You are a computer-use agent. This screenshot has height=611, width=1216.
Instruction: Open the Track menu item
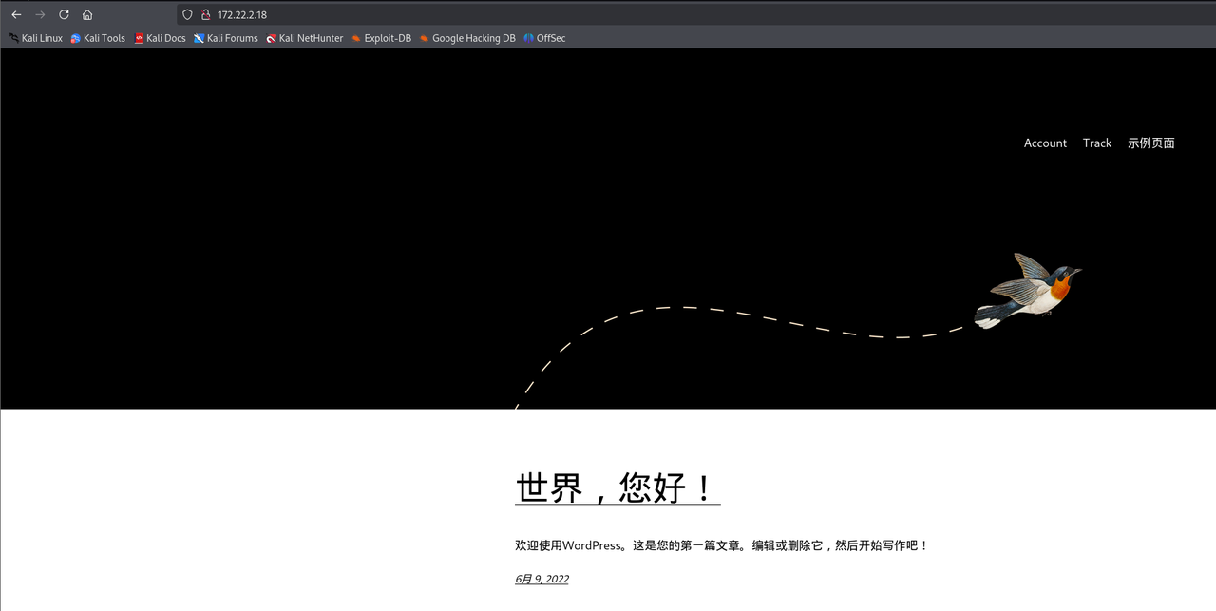tap(1096, 143)
